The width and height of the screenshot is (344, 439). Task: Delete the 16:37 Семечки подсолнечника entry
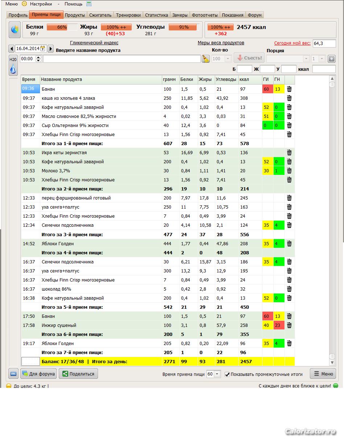[289, 262]
